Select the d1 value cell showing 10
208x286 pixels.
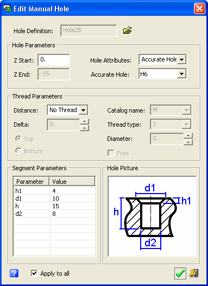72,198
